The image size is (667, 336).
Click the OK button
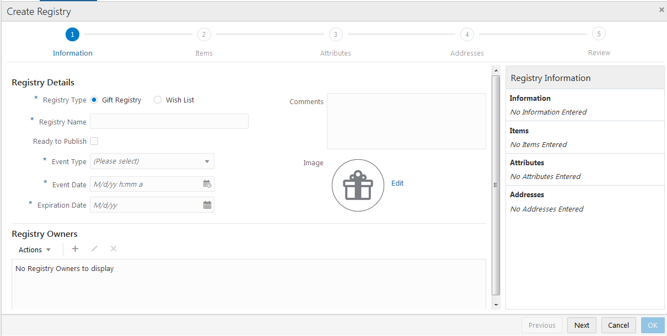pyautogui.click(x=653, y=325)
